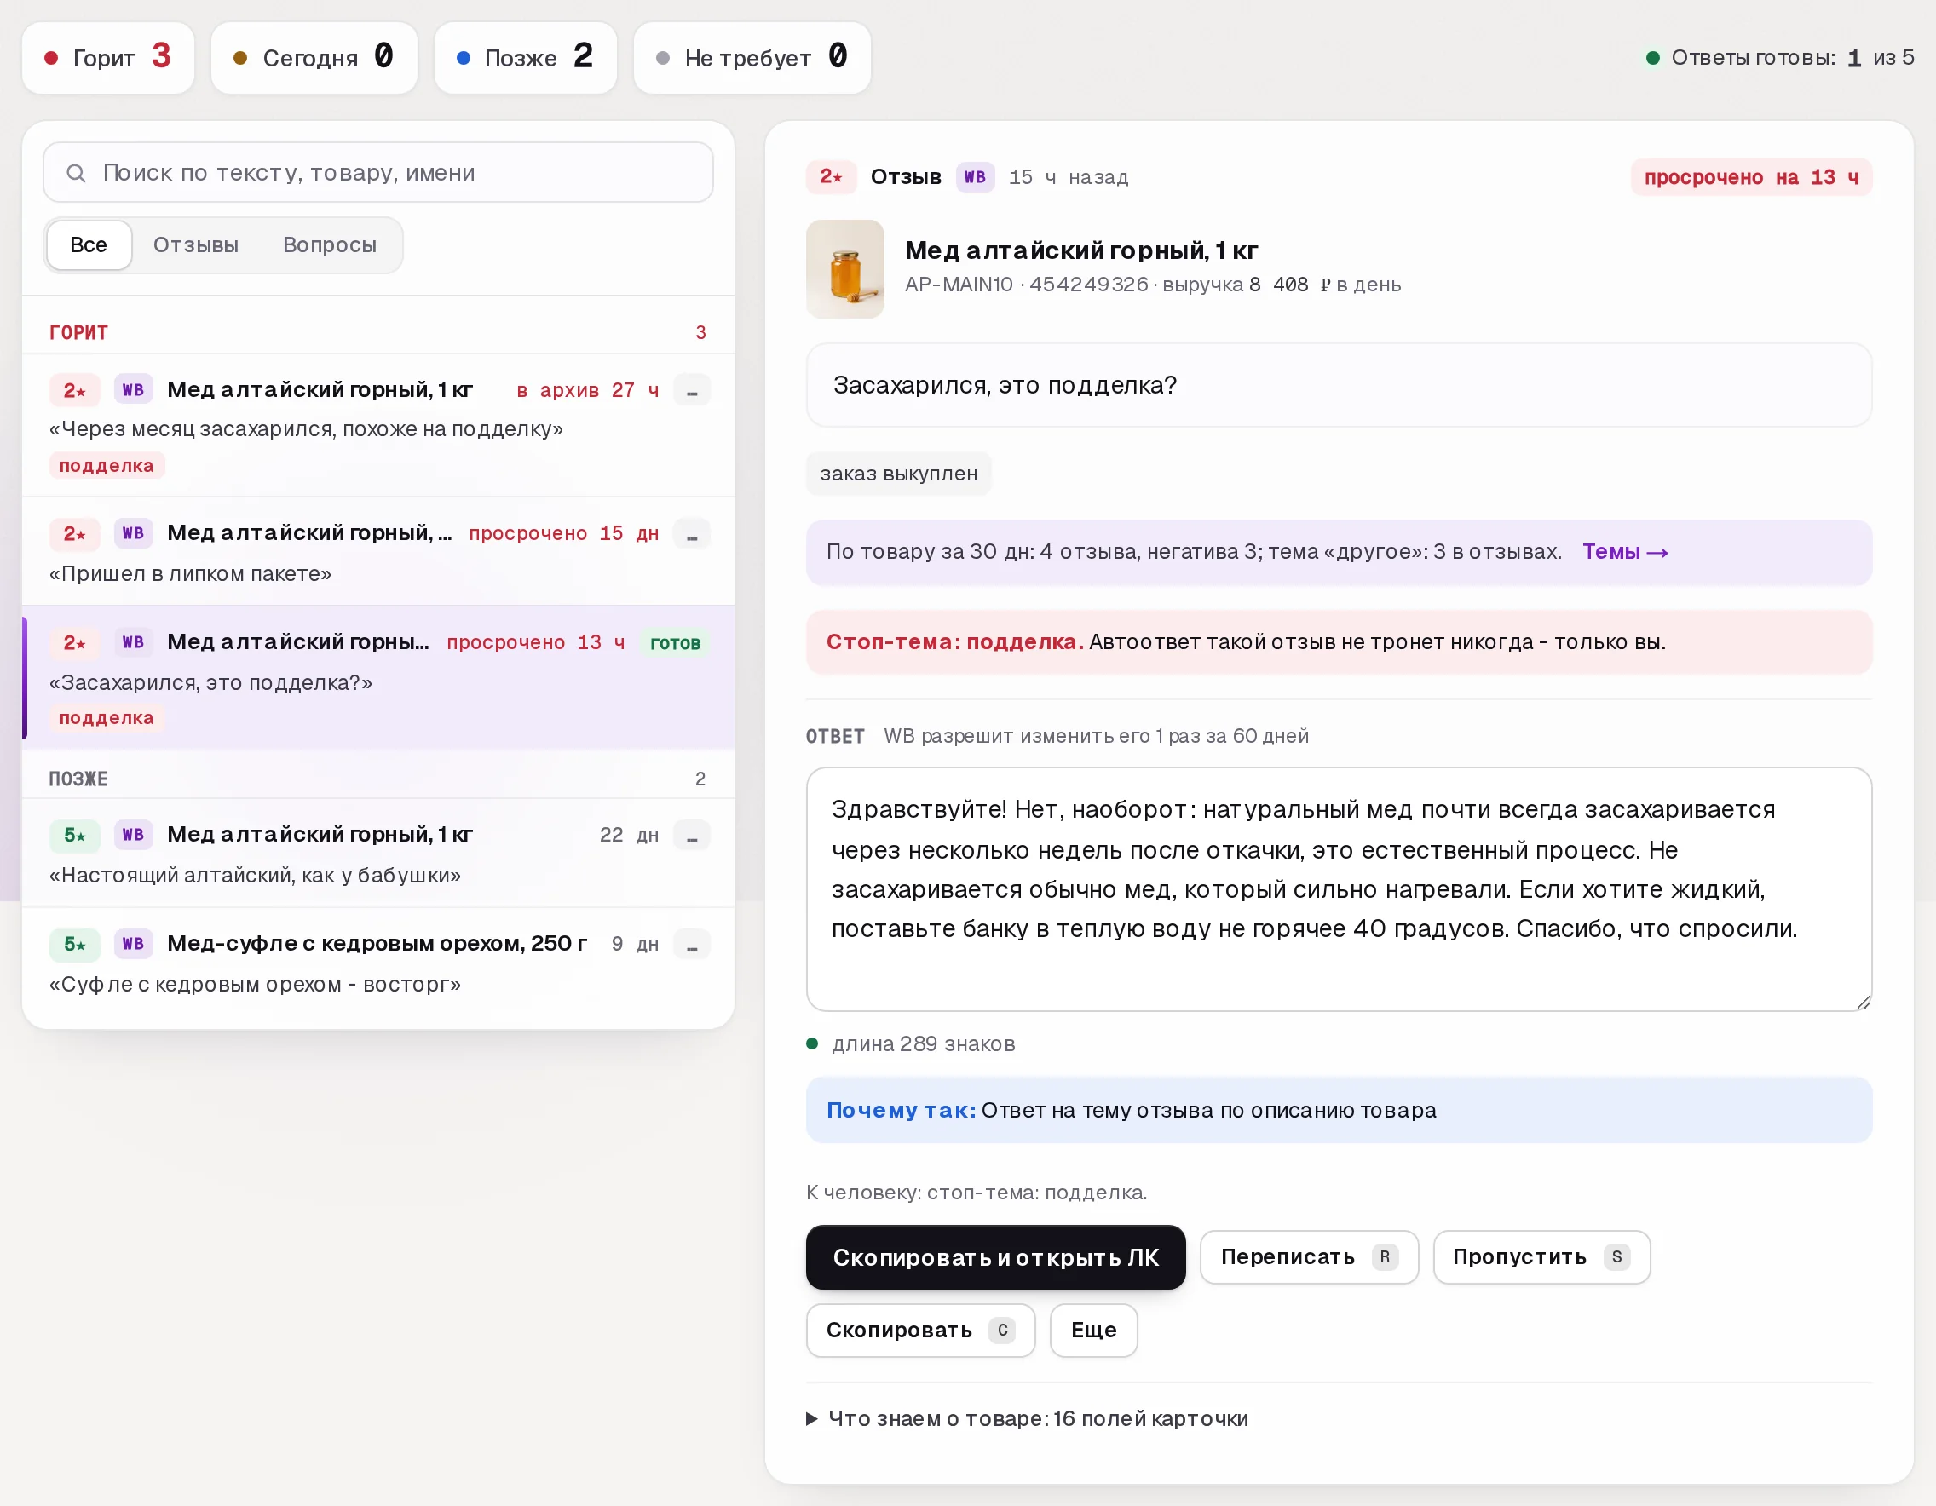Click C shortcut badge on Скопировать
Viewport: 1936px width, 1506px height.
[x=1002, y=1331]
